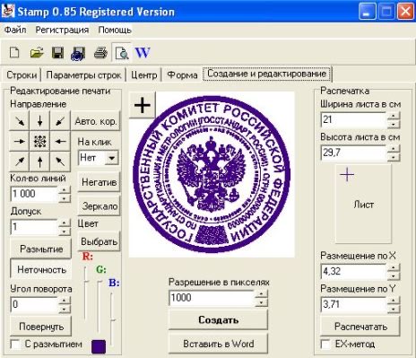Click the Допуск input field
This screenshot has height=358, width=416.
pos(34,227)
